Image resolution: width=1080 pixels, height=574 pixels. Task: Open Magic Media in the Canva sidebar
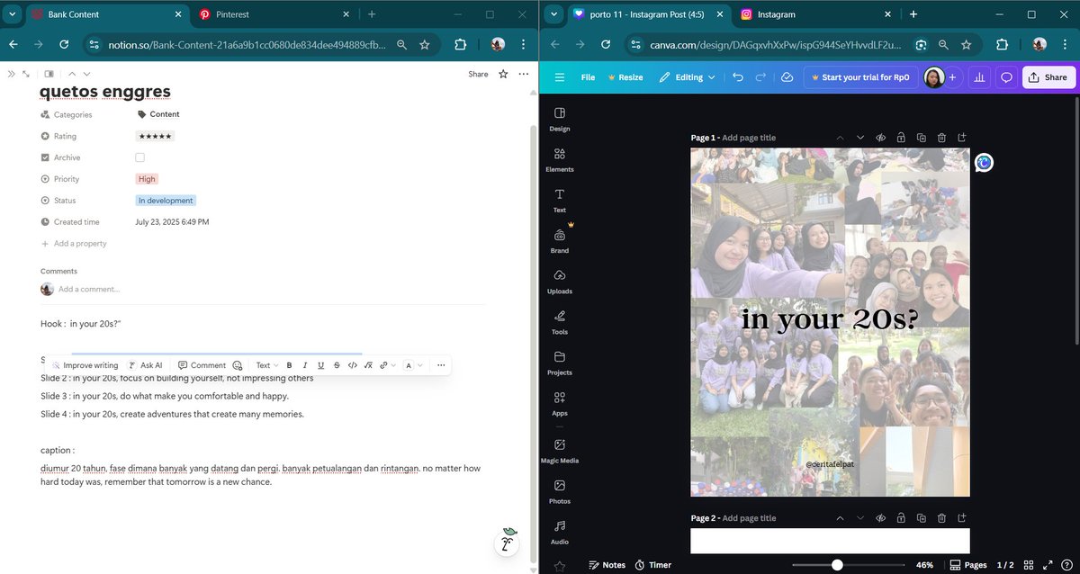pos(559,450)
